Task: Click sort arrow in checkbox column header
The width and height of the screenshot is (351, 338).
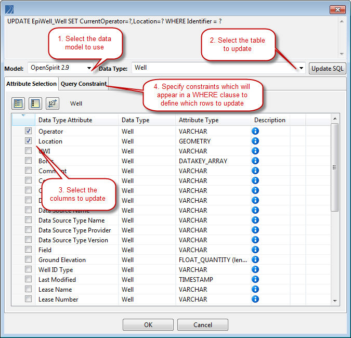Action: click(23, 116)
